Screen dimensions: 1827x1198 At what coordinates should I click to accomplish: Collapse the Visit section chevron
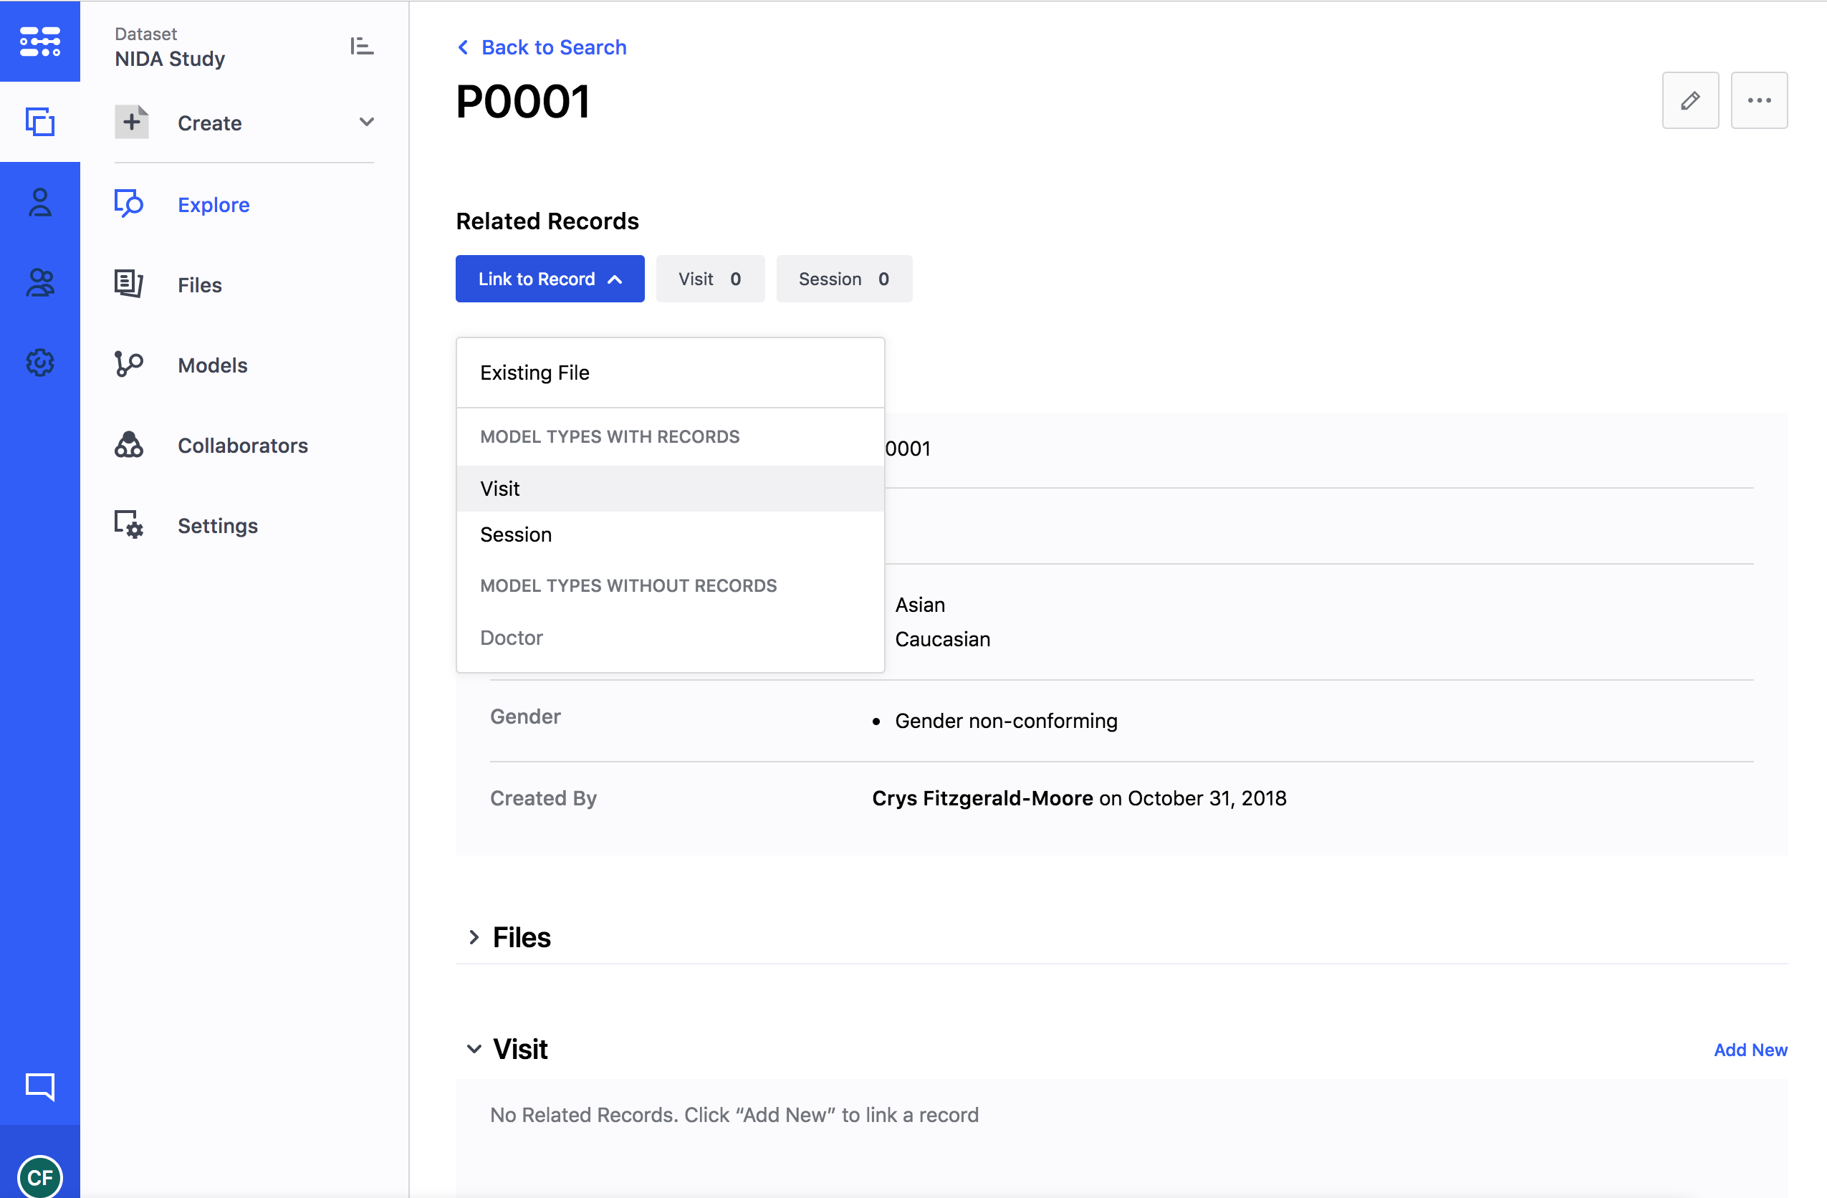point(474,1048)
